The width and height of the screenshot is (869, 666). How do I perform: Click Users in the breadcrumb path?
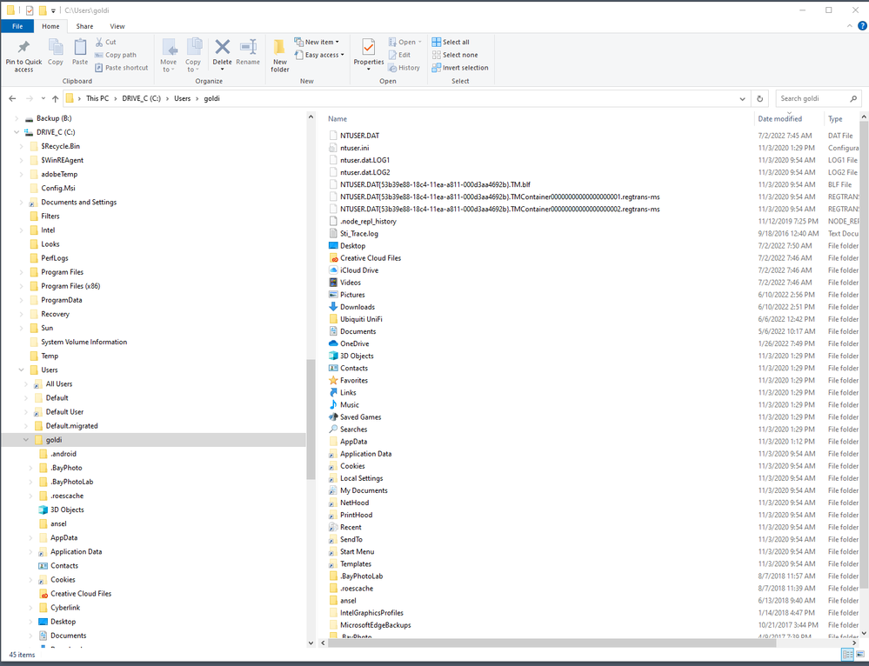coord(183,98)
